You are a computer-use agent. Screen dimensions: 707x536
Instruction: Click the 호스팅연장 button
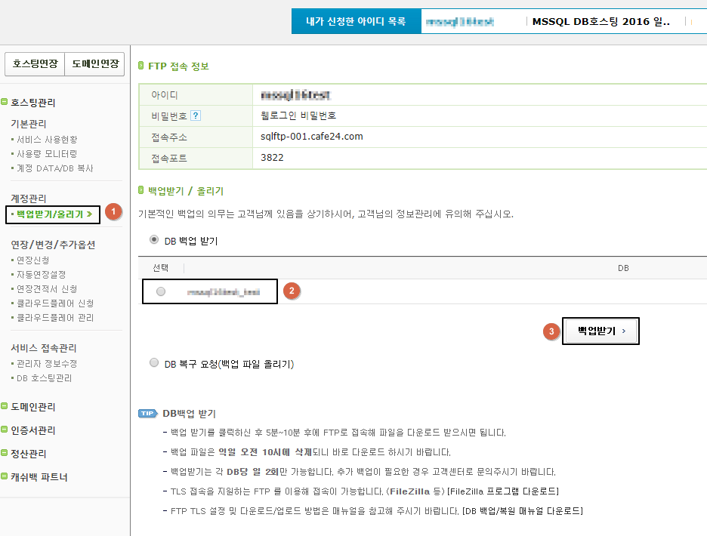[35, 65]
